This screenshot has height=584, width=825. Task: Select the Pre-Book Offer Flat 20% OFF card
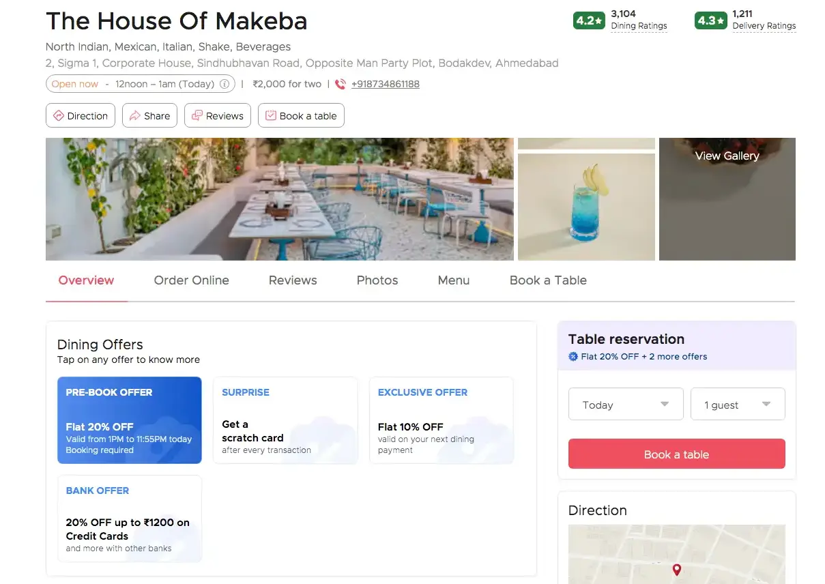click(130, 420)
